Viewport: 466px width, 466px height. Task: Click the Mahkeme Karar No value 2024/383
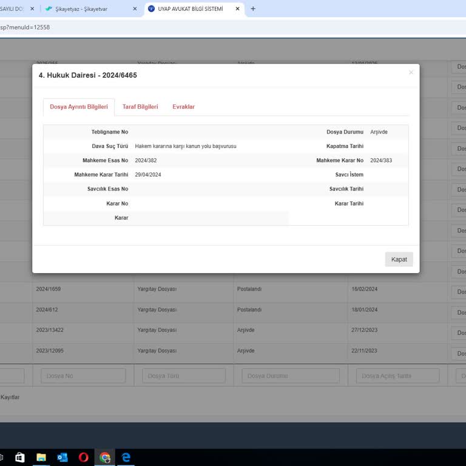pyautogui.click(x=381, y=160)
